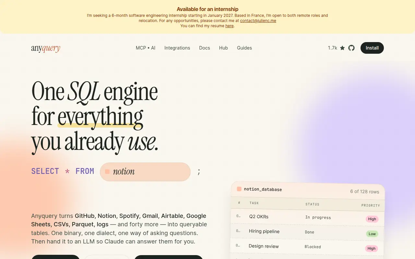Image resolution: width=415 pixels, height=259 pixels.
Task: Click the SELECT keyword in the query
Action: coord(45,171)
